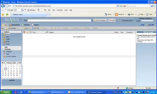Click the Windows start button
This screenshot has width=157, height=94.
6,92
